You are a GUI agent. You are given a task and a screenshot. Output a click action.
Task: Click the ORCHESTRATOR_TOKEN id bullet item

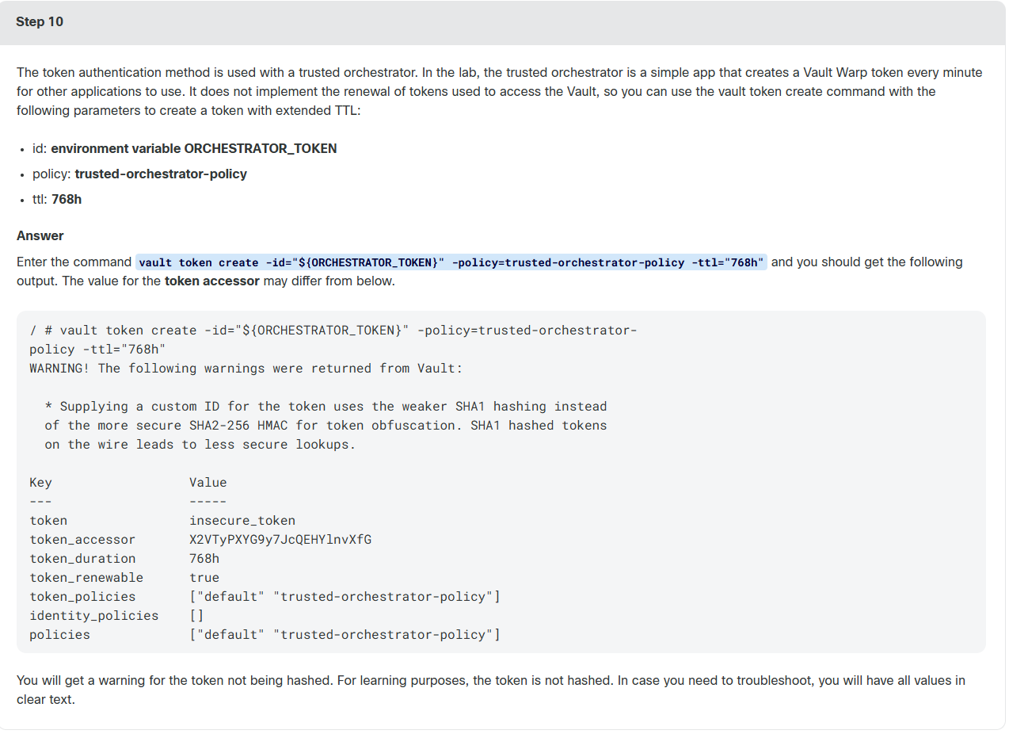coord(185,148)
